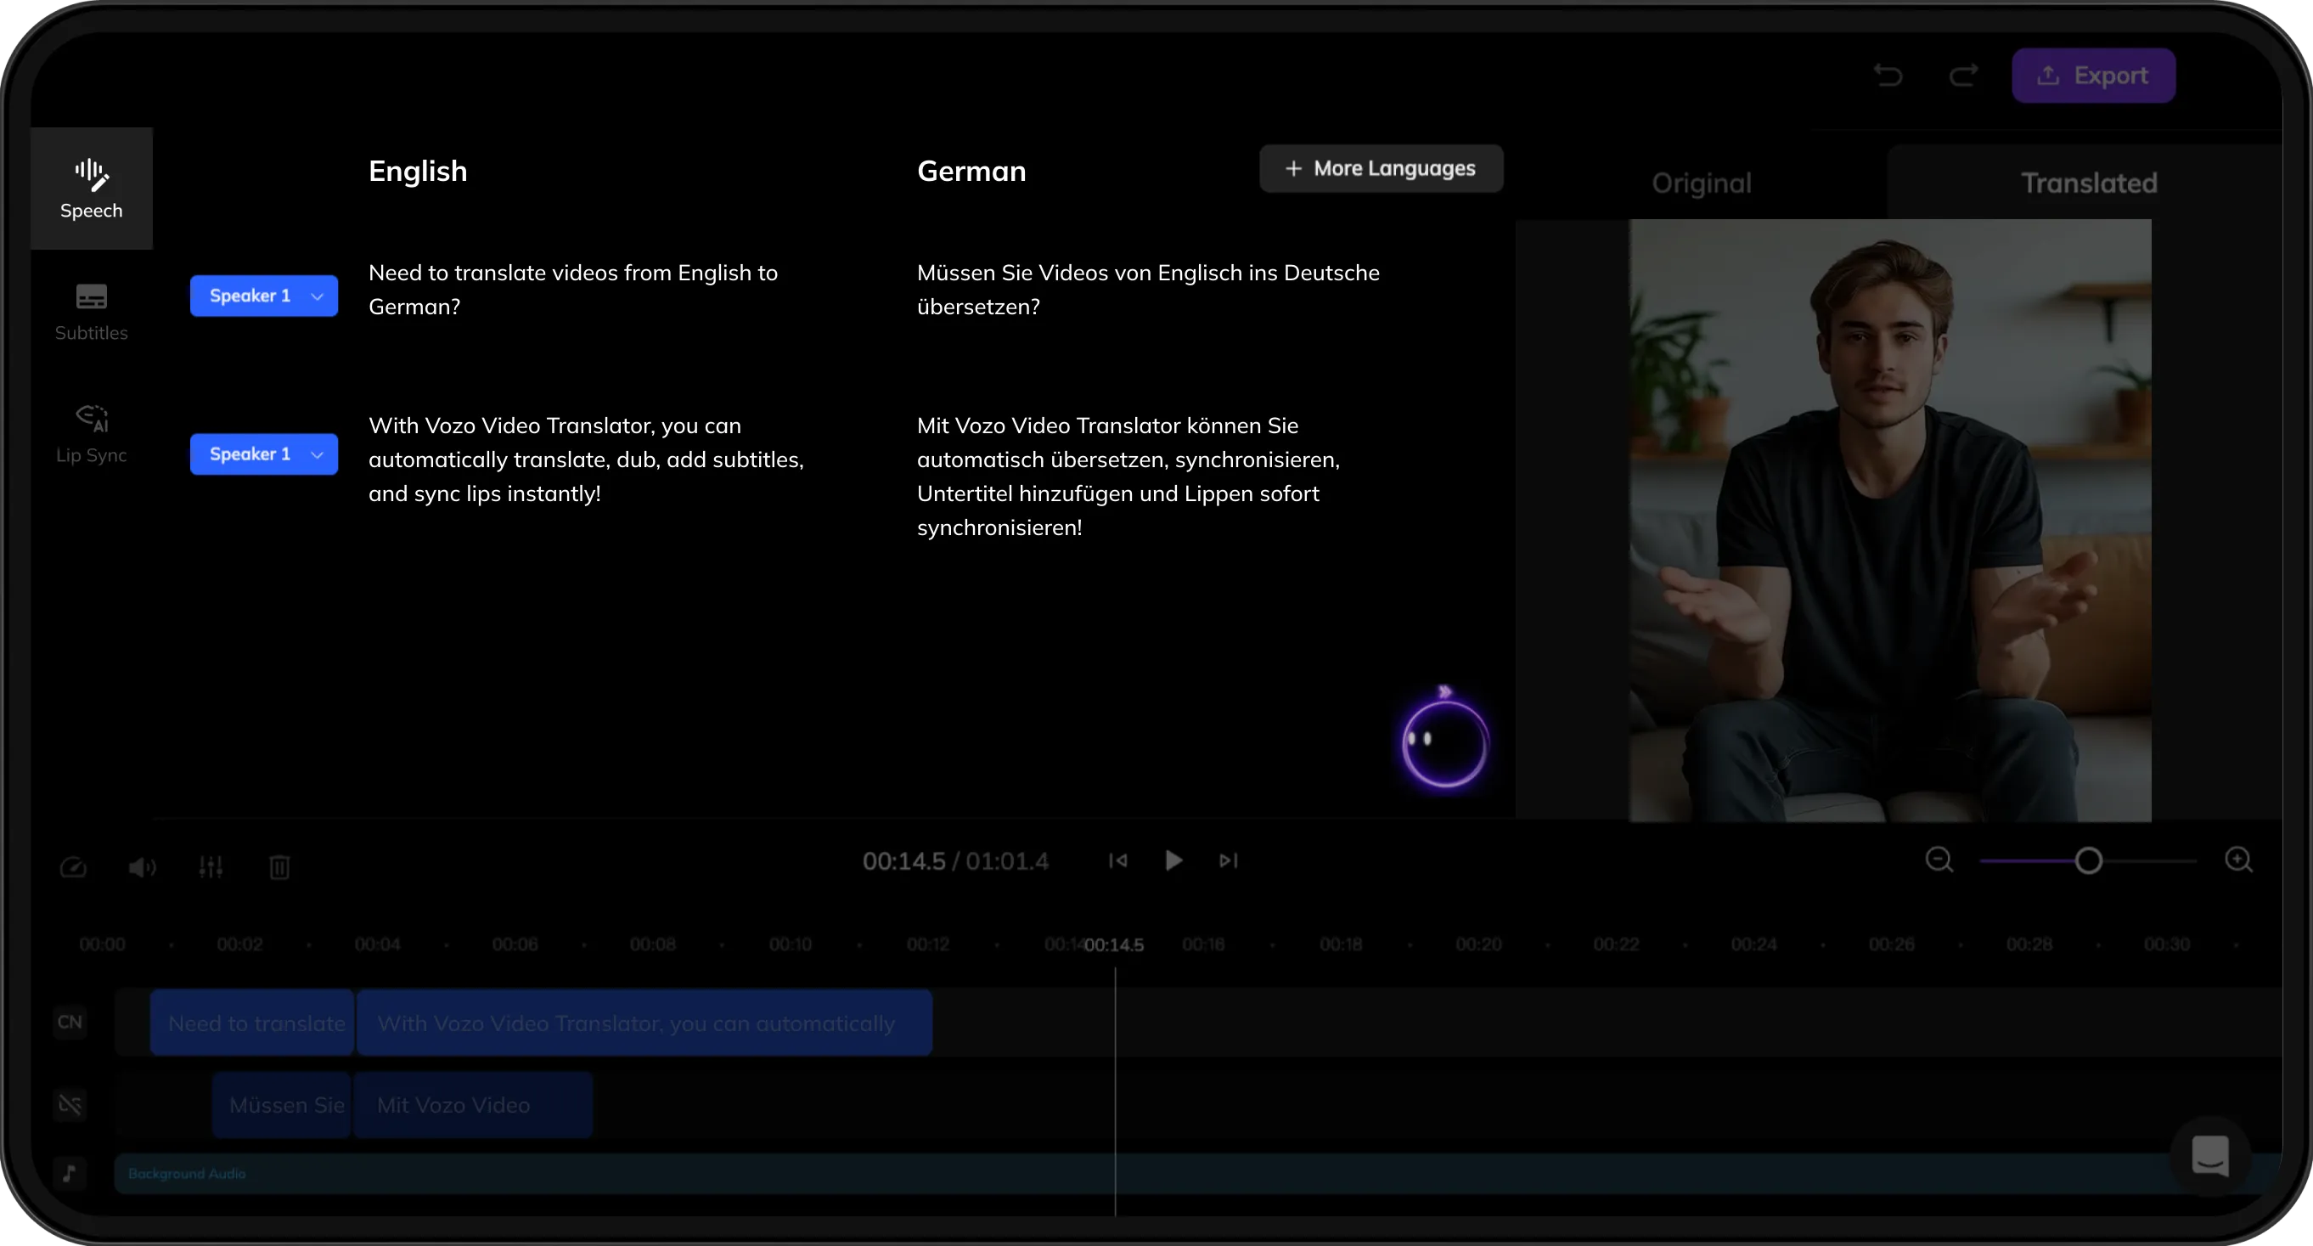Screen dimensions: 2313x1246
Task: Switch to the Translated video tab
Action: [2089, 183]
